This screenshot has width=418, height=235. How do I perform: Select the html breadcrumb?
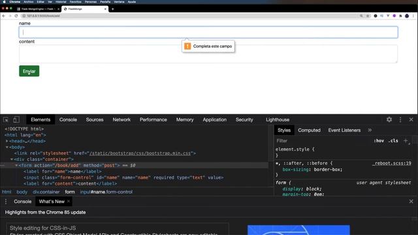[7, 192]
